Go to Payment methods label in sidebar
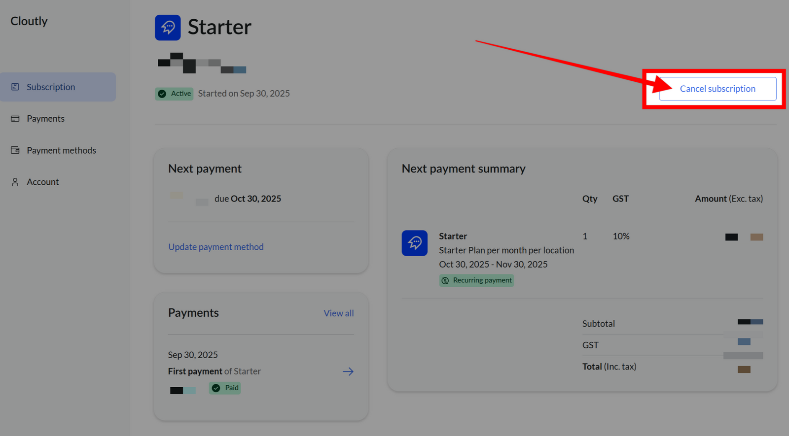Viewport: 789px width, 436px height. [x=61, y=150]
